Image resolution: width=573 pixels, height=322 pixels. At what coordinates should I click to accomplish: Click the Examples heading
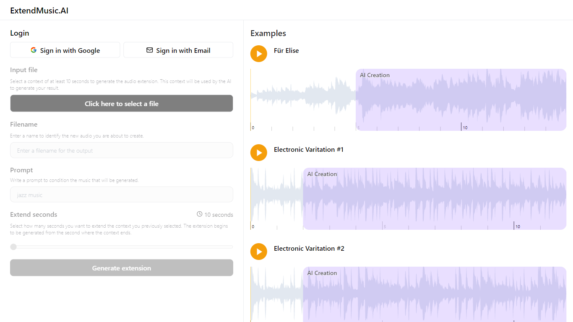(x=268, y=33)
